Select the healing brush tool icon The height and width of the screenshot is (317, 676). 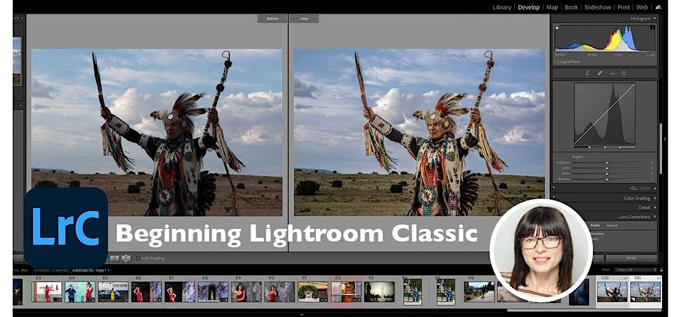pos(600,73)
